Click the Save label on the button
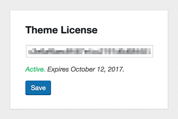The image size is (178, 119). [x=38, y=88]
